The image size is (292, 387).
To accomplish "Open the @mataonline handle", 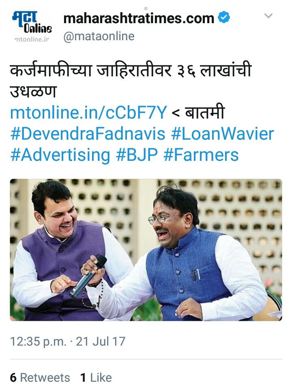I will [99, 37].
